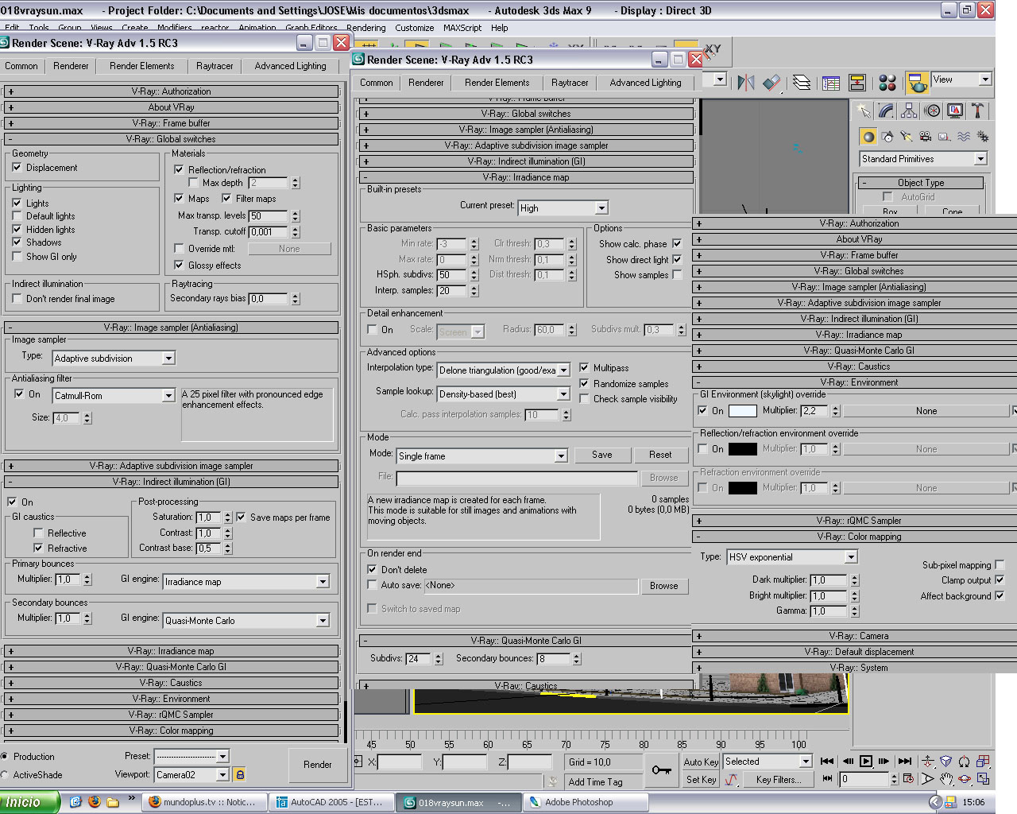The width and height of the screenshot is (1017, 814).
Task: Switch to Raytracer tab in front dialog
Action: 570,83
